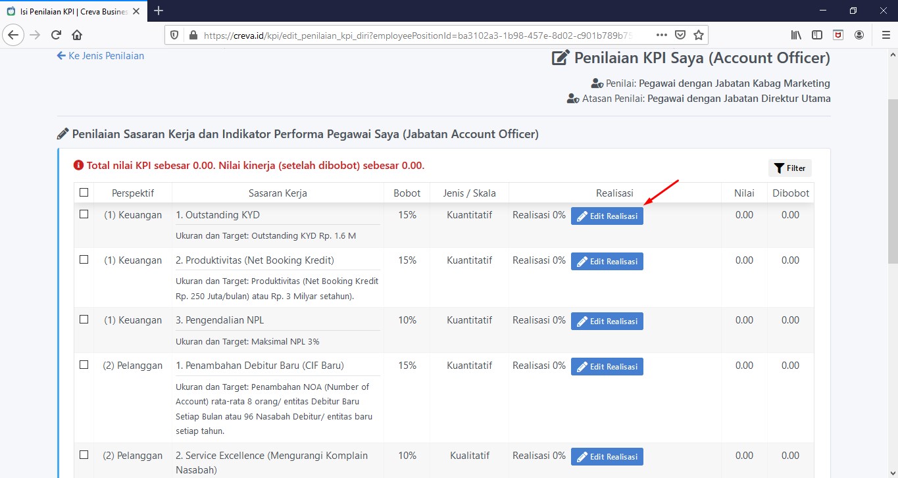Click Edit Realisasi for Penambahan Debitur Baru
This screenshot has height=478, width=898.
point(607,367)
